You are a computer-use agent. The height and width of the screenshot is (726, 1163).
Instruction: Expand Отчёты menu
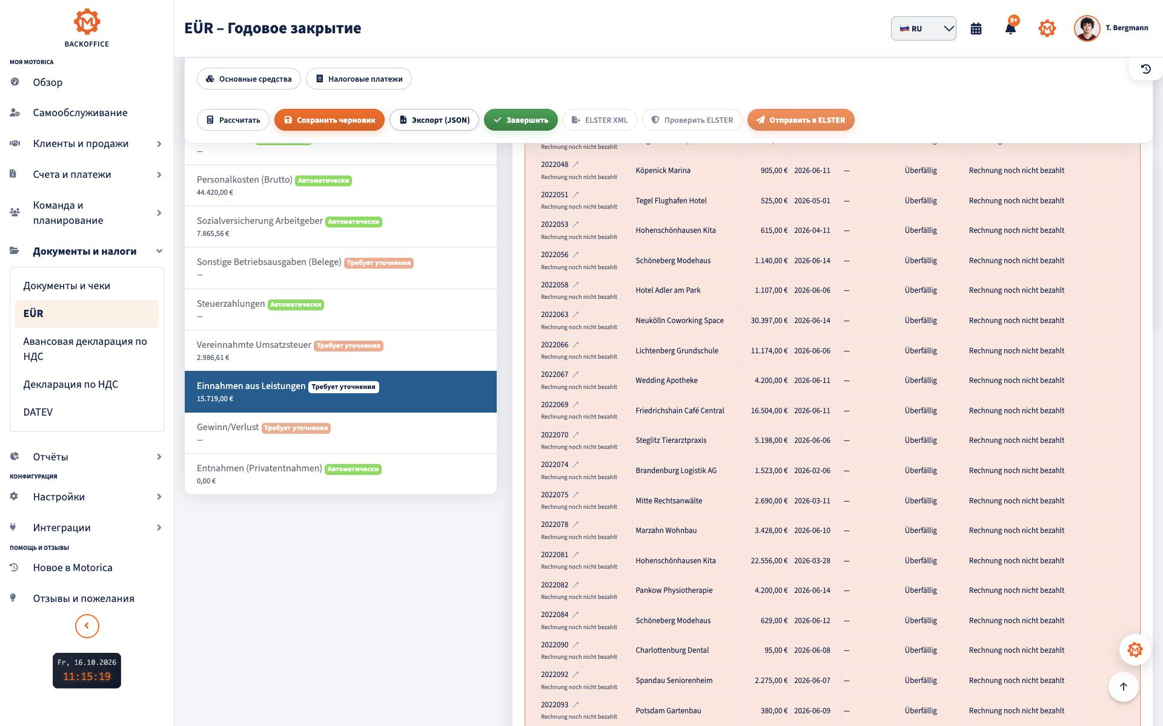click(87, 457)
